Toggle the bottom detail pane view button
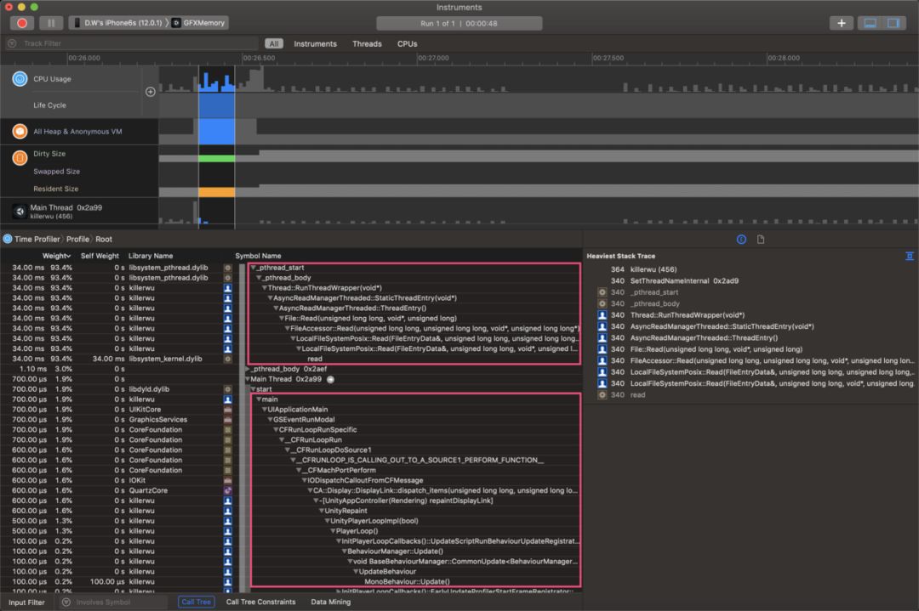Screen dimensions: 919x611 (x=870, y=23)
